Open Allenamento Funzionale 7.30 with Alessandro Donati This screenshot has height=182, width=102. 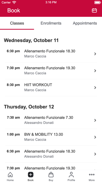tap(51, 120)
